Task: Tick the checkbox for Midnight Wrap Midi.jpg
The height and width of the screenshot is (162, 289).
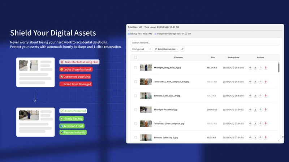Action: [135, 109]
